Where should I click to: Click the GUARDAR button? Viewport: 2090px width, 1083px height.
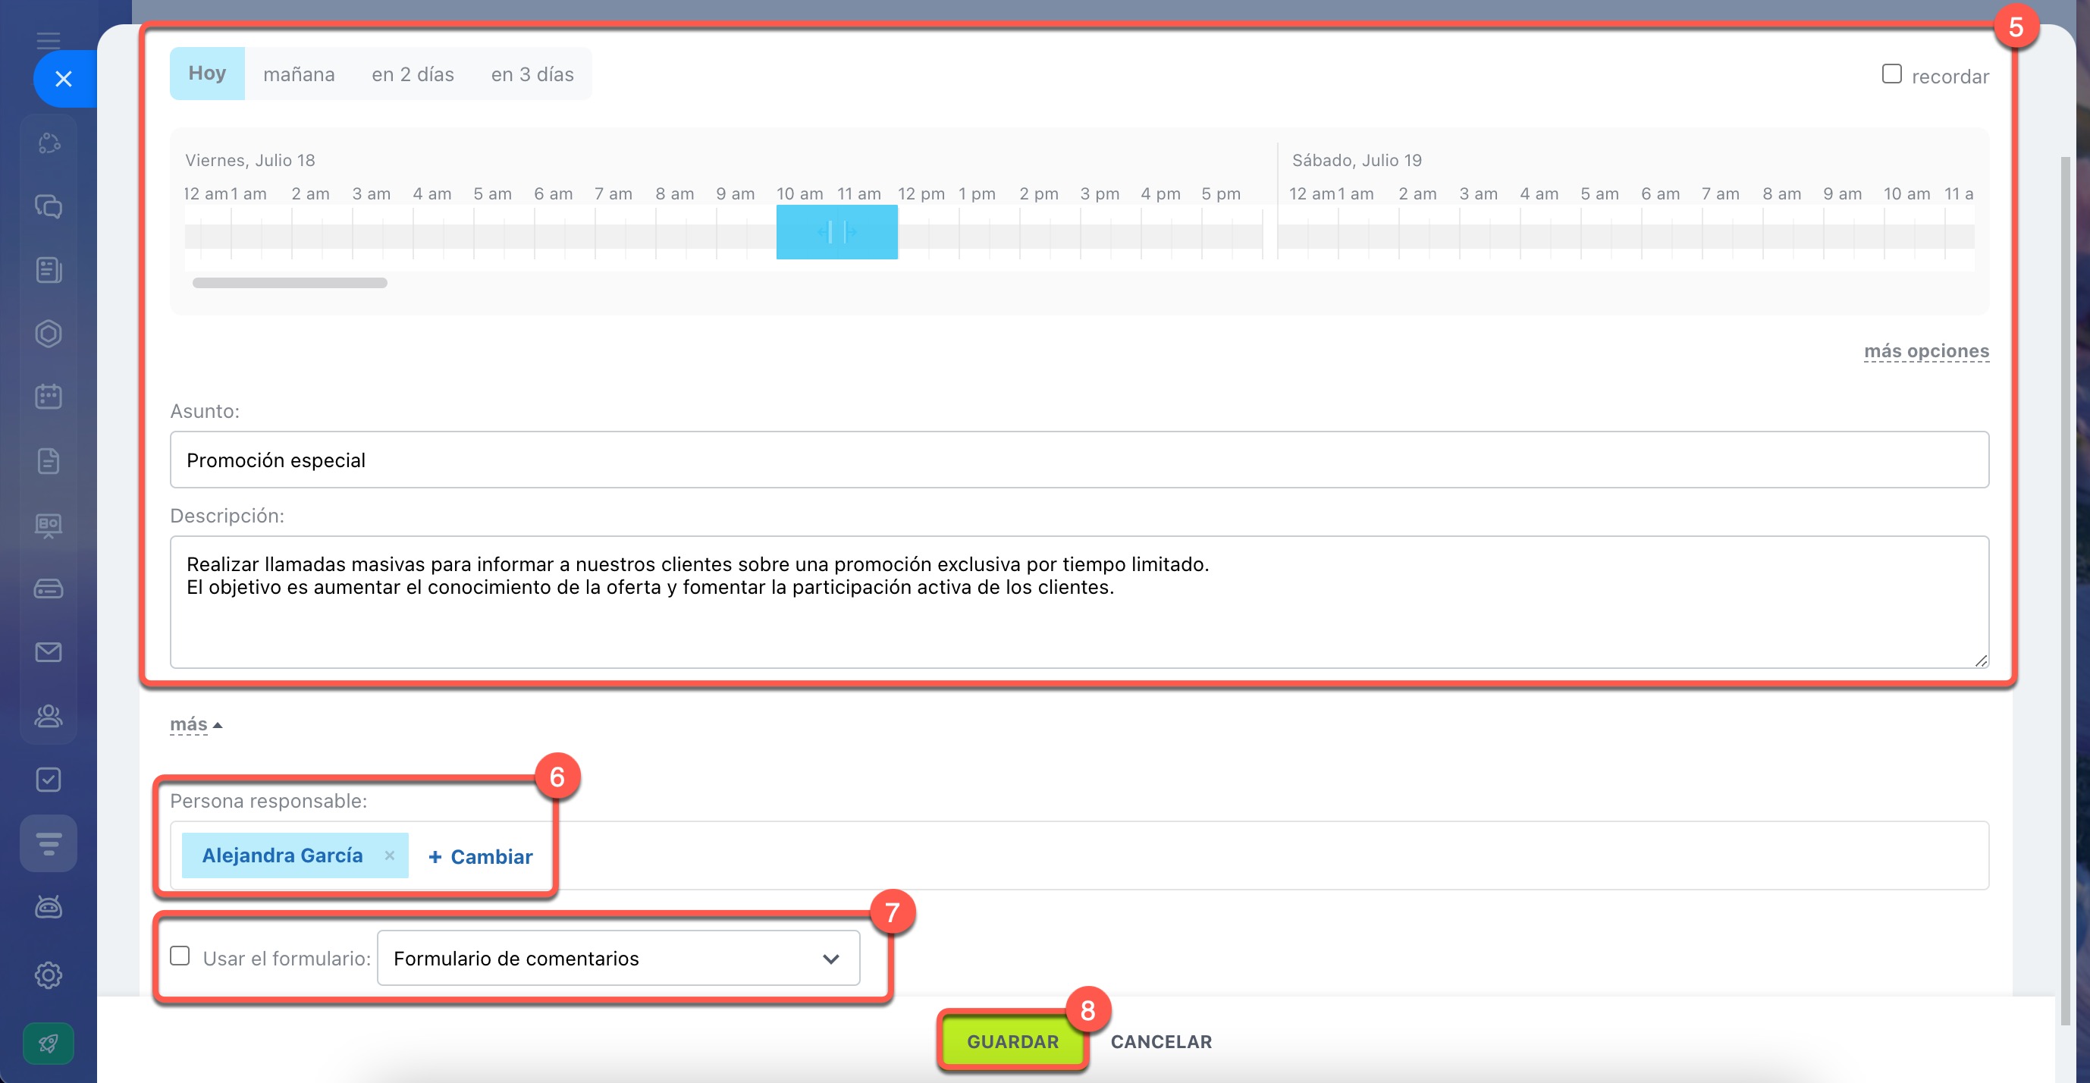1012,1041
